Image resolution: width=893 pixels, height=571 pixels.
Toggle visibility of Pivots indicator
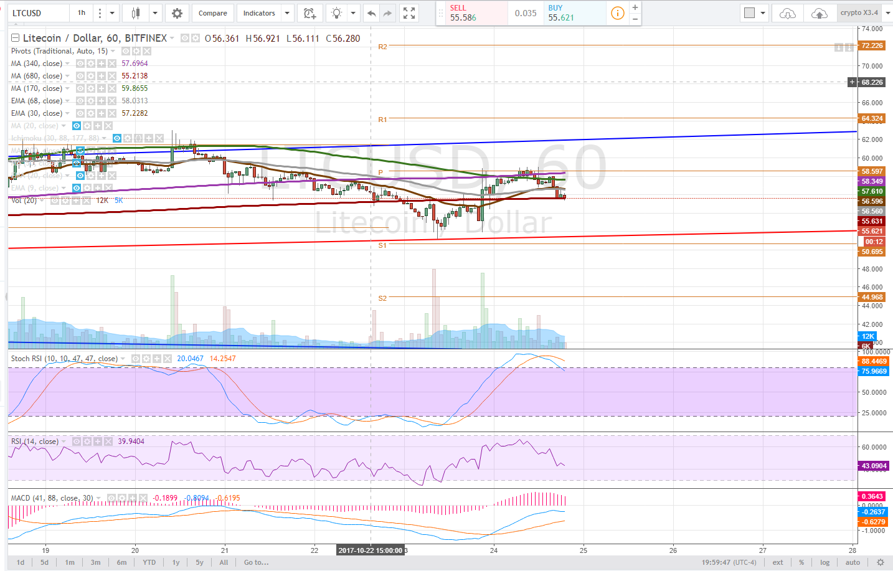coord(126,51)
